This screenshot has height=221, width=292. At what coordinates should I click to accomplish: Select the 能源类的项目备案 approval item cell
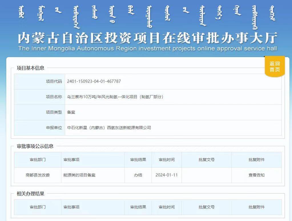(79, 175)
